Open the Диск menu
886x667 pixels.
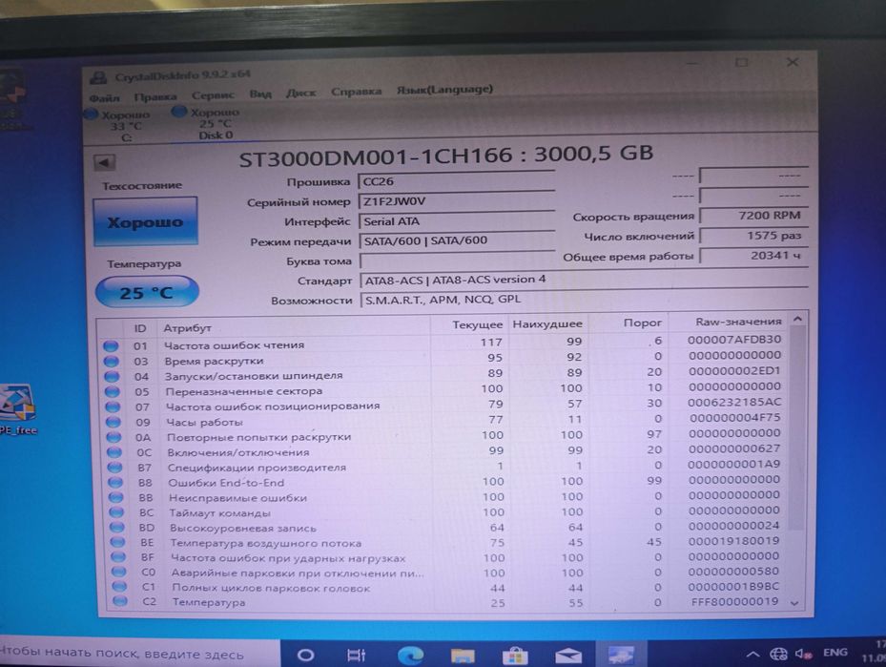301,93
